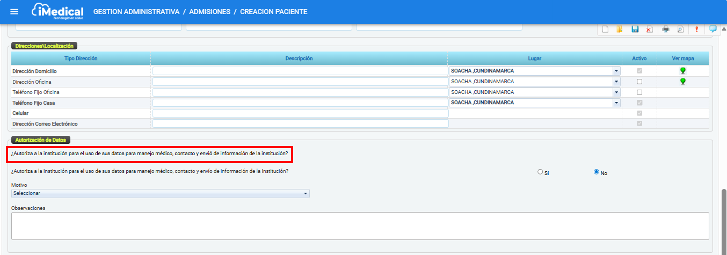This screenshot has height=255, width=727.
Task: Click the printer icon in toolbar
Action: (x=666, y=30)
